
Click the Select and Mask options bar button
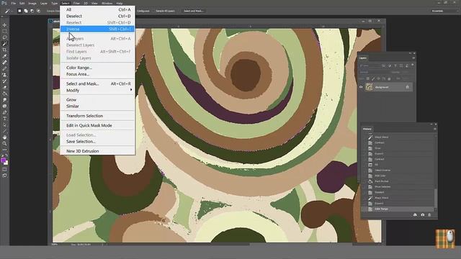point(193,11)
